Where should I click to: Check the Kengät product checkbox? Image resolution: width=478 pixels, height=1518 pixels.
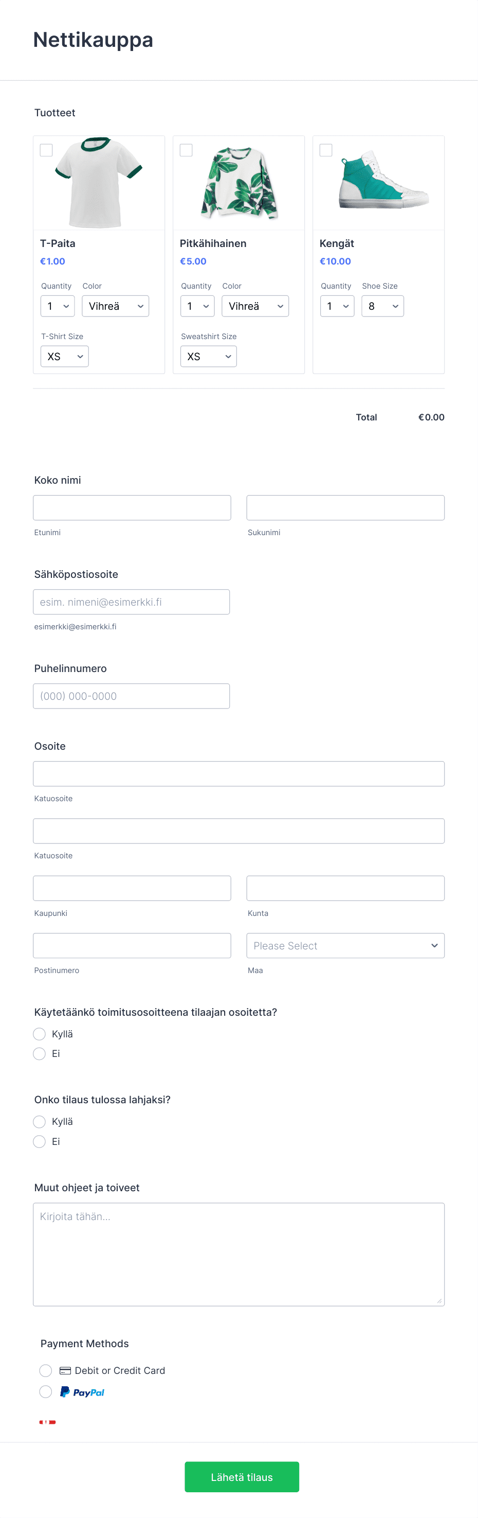(325, 150)
